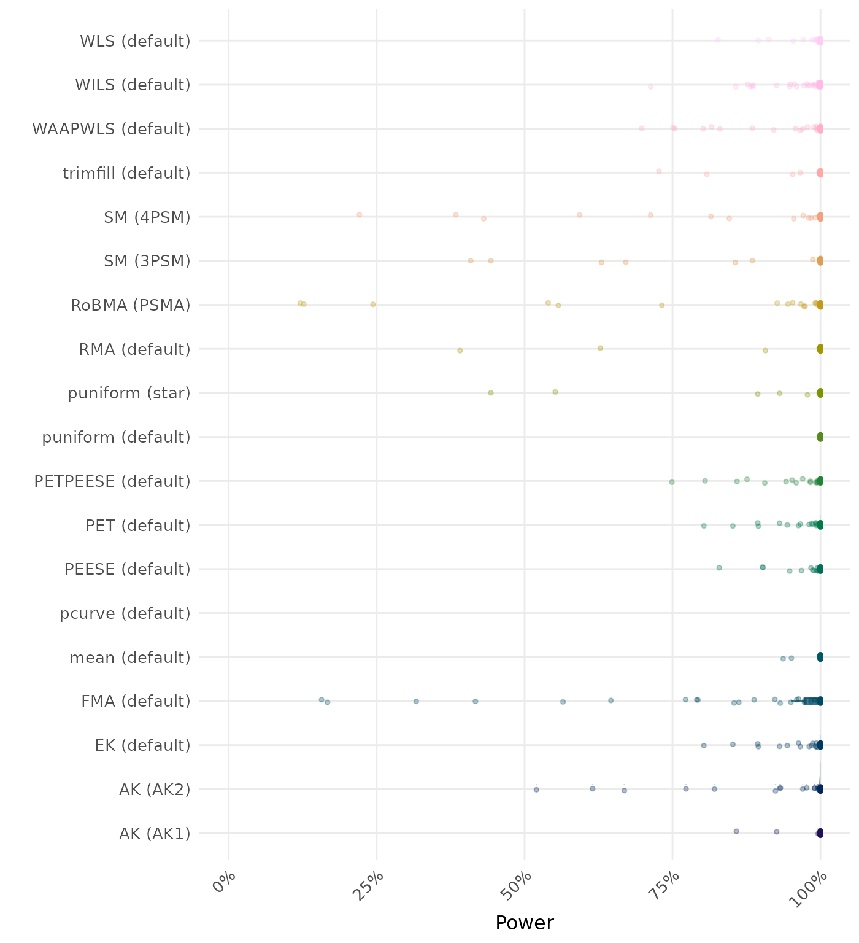Viewport: 859px width, 943px height.
Task: Select the "FMA (default)" axis label
Action: 136,701
